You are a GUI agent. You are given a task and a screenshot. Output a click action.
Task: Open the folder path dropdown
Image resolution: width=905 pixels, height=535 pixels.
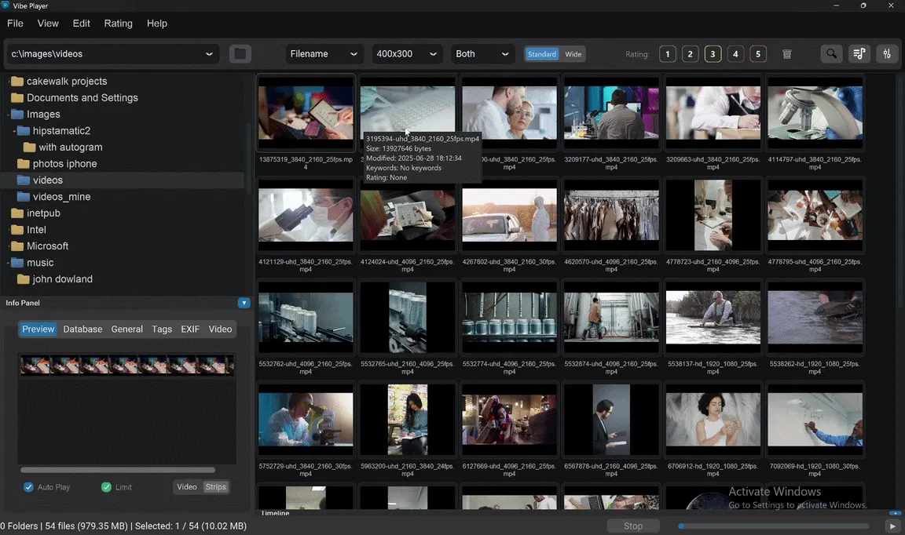209,53
